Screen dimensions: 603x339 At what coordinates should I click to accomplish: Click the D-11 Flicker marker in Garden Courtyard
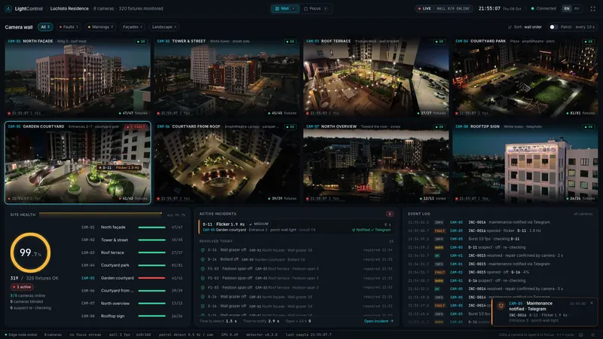tap(119, 167)
